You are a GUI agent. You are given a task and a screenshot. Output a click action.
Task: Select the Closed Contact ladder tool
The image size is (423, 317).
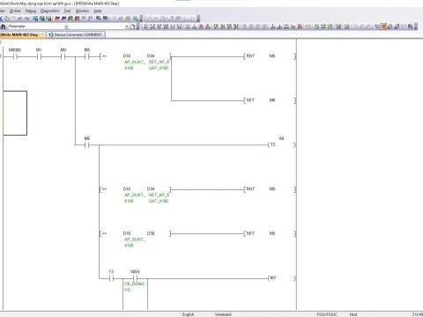coord(160,26)
